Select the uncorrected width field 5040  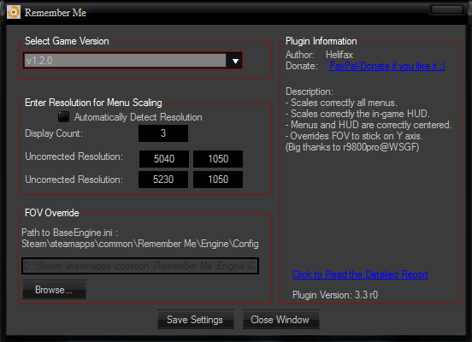[164, 159]
